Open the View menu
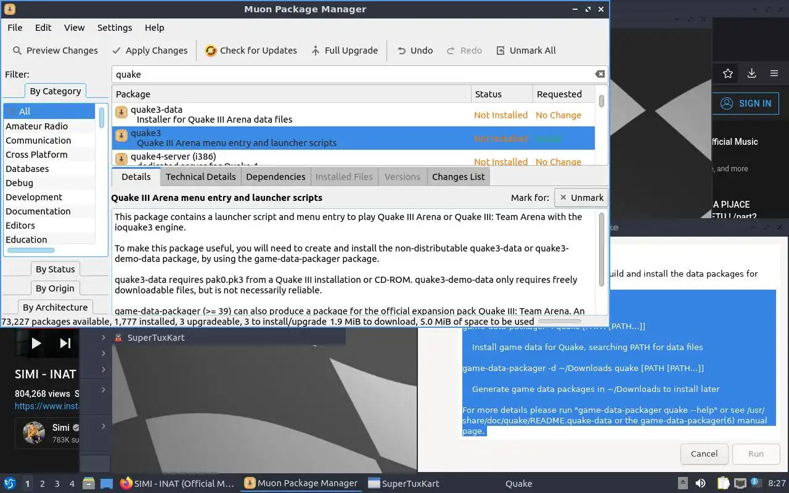 74,28
